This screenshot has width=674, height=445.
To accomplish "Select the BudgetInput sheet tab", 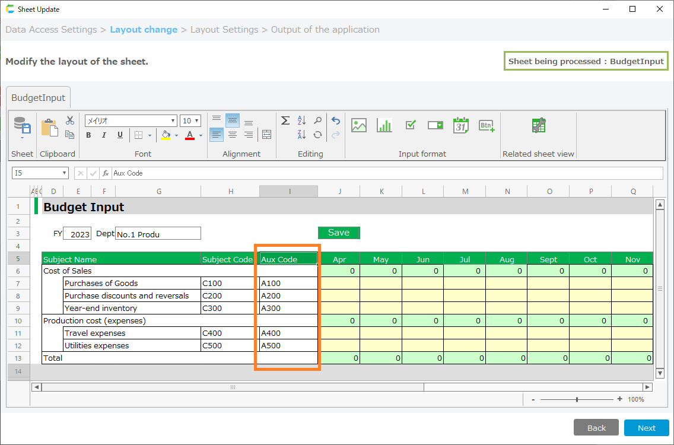I will [x=39, y=98].
